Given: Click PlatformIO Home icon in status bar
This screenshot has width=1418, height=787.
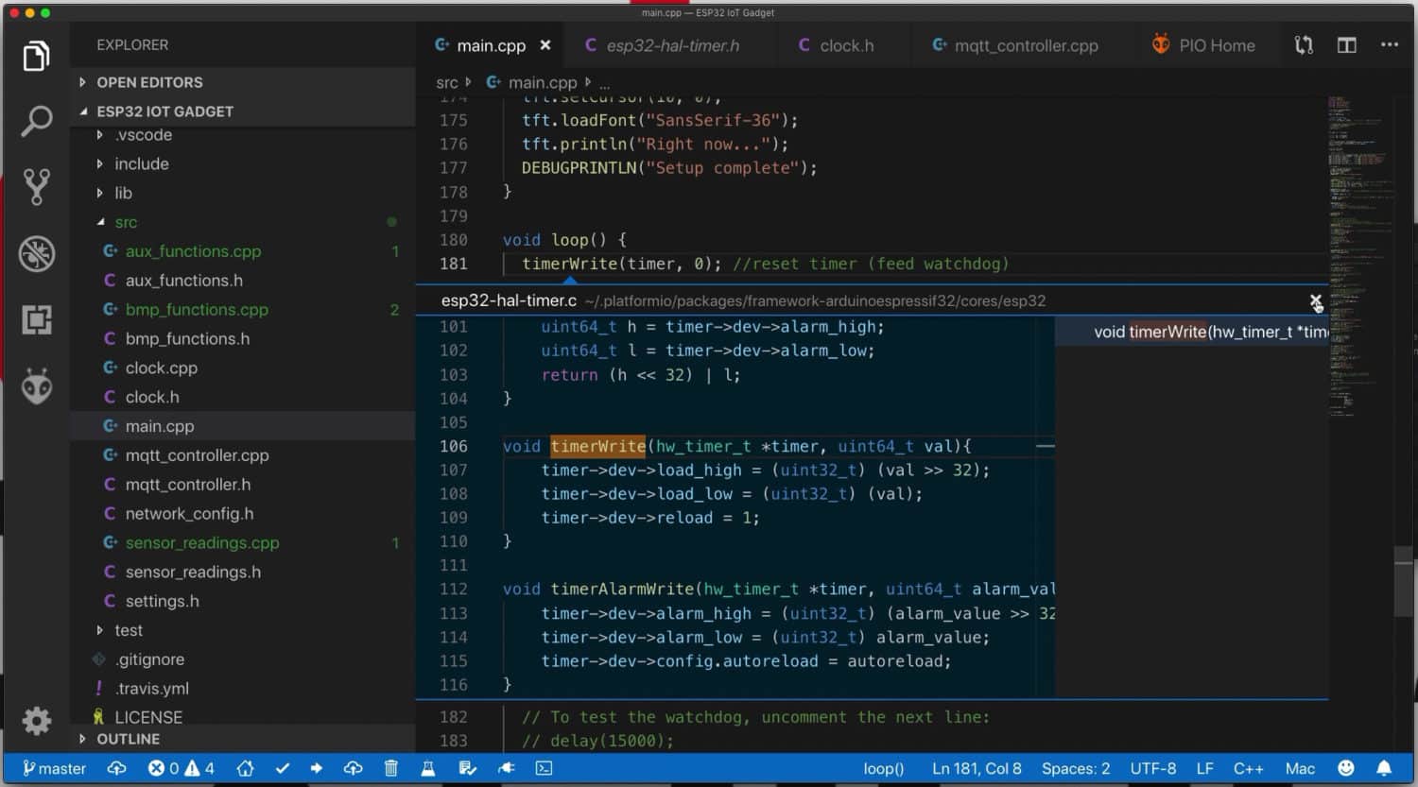Looking at the screenshot, I should coord(245,768).
